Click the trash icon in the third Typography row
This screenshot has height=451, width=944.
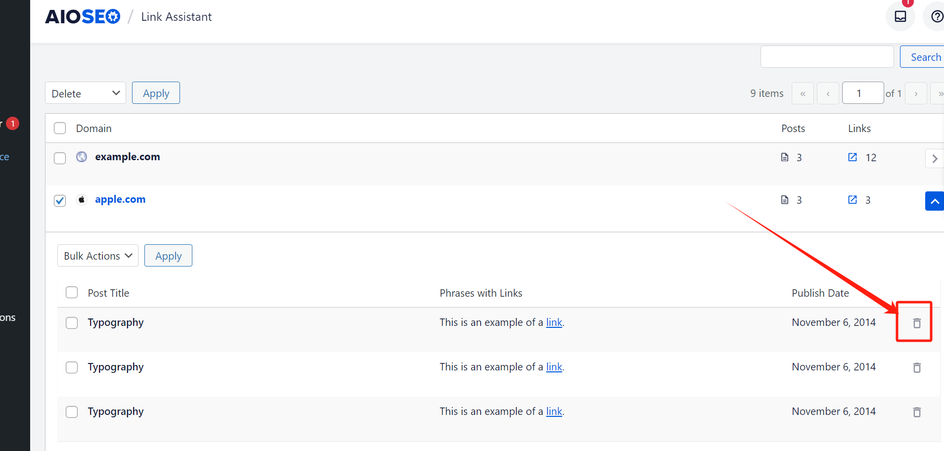(916, 412)
